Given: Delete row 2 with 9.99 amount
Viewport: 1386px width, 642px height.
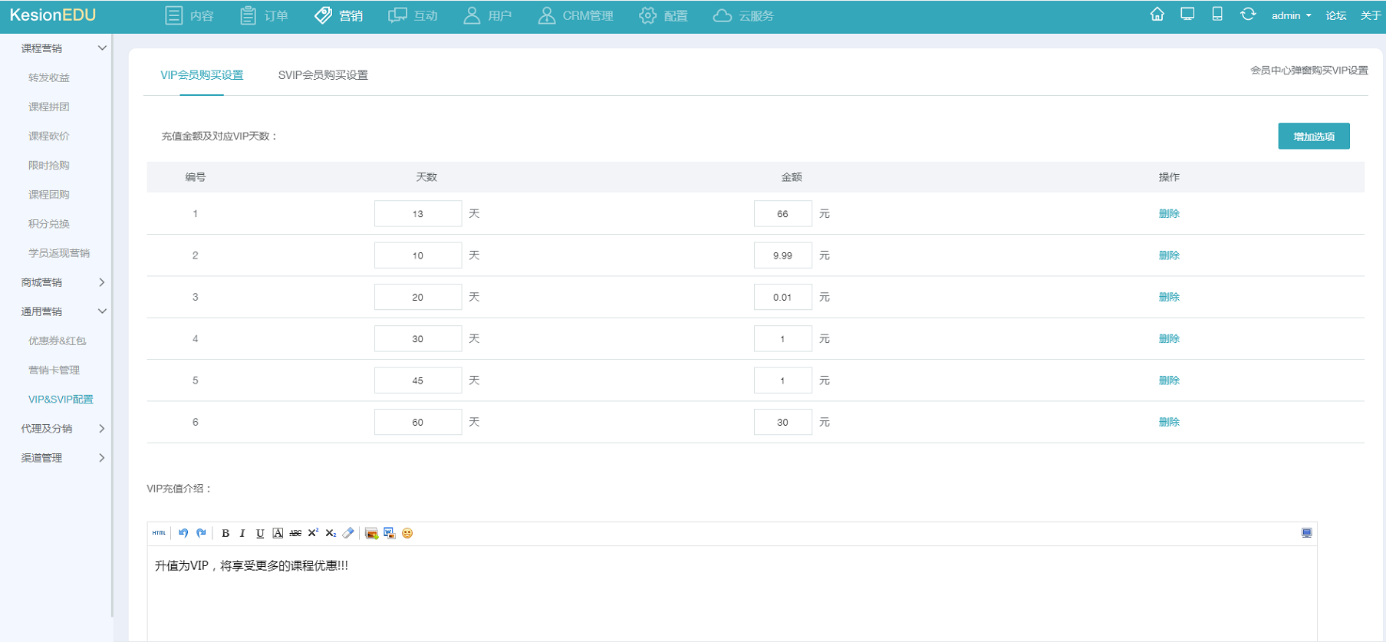Looking at the screenshot, I should coord(1169,255).
